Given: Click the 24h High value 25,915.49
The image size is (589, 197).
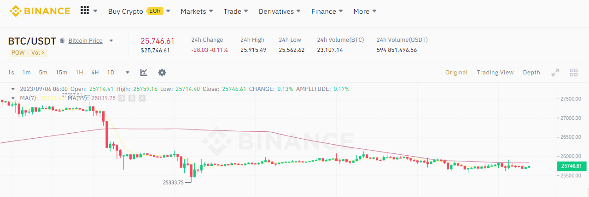Looking at the screenshot, I should 253,50.
